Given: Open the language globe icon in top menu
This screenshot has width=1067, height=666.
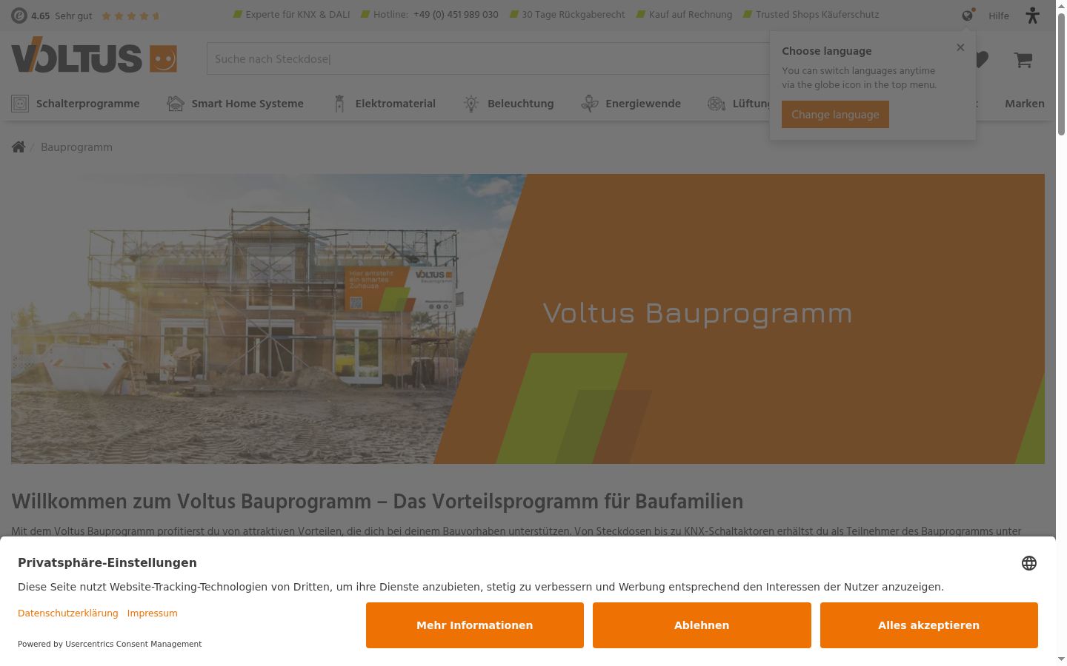Looking at the screenshot, I should click(968, 15).
